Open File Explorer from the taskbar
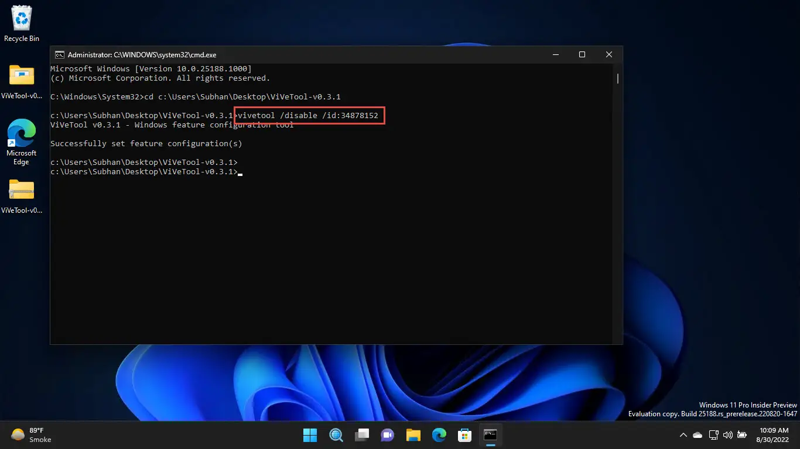The image size is (800, 449). pos(413,435)
